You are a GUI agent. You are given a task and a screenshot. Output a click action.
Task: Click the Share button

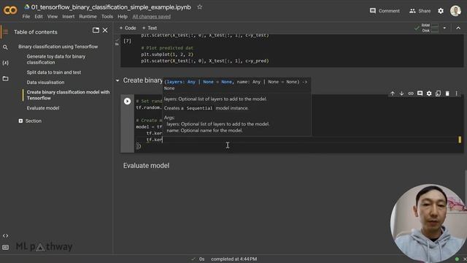tap(420, 11)
